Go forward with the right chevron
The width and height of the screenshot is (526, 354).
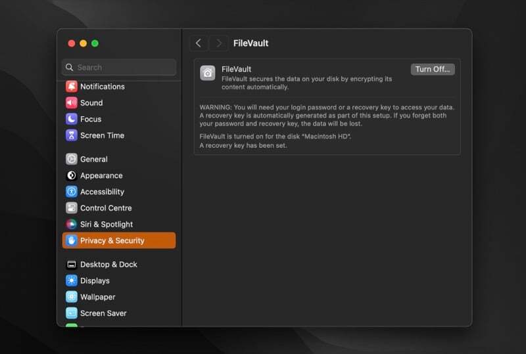click(219, 43)
